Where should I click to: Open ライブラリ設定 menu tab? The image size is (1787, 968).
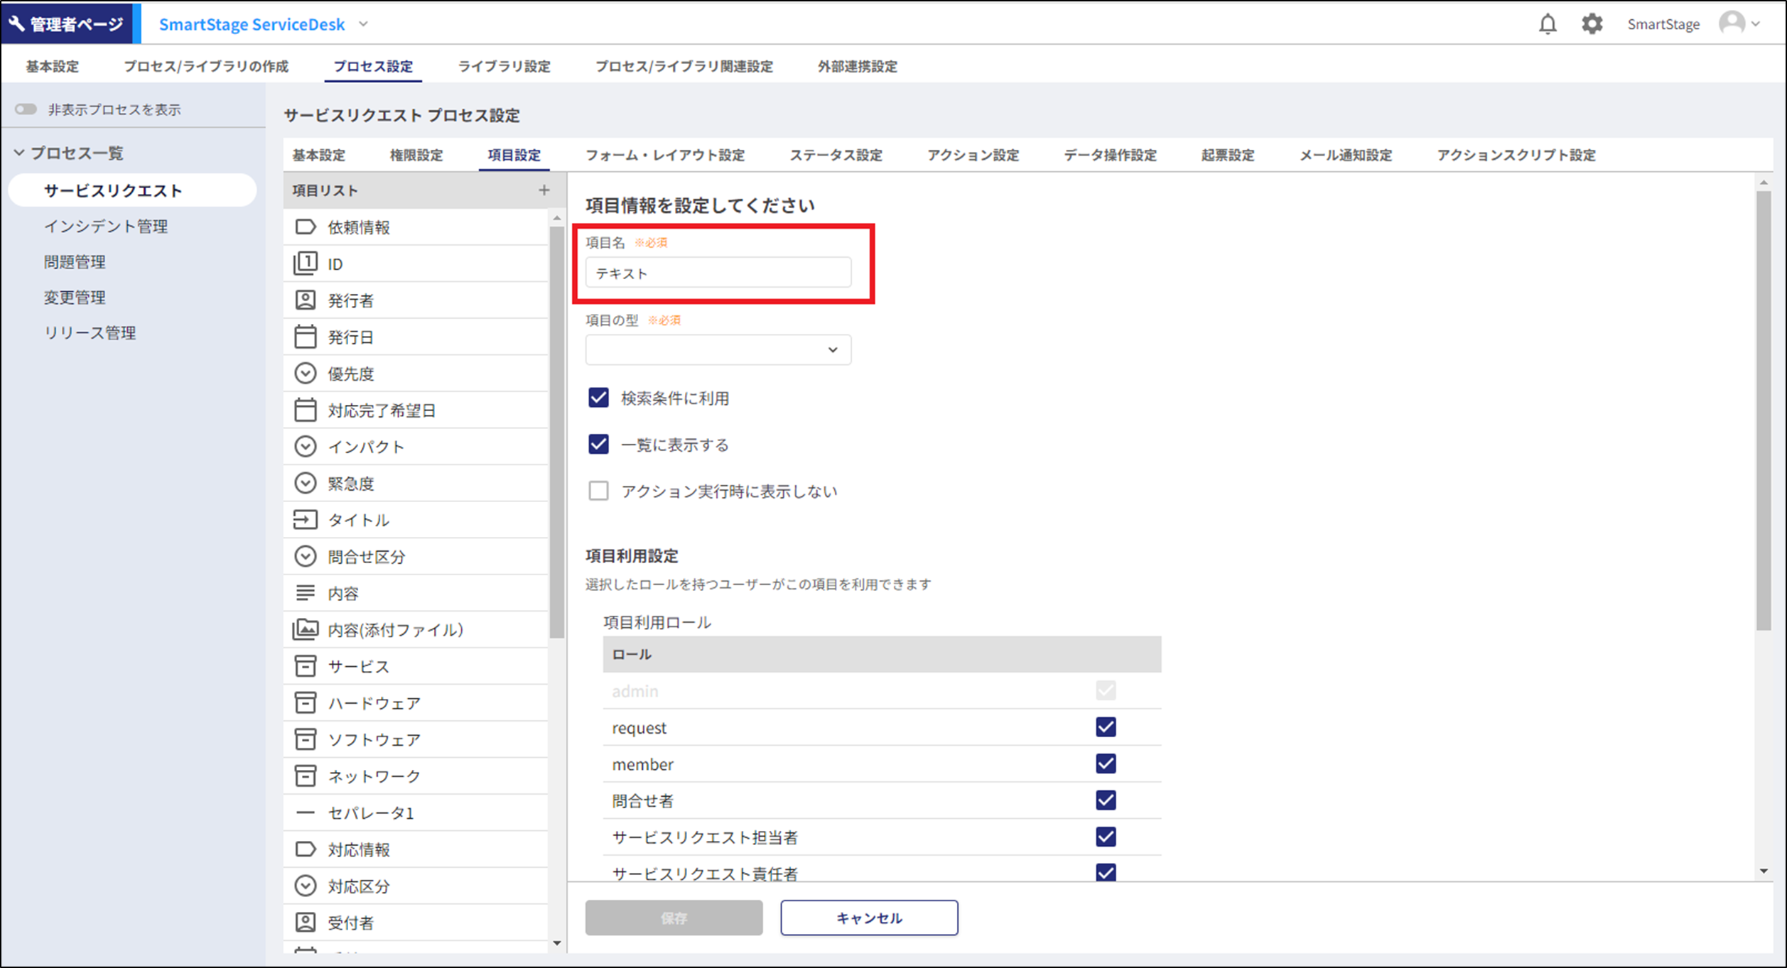pos(504,67)
